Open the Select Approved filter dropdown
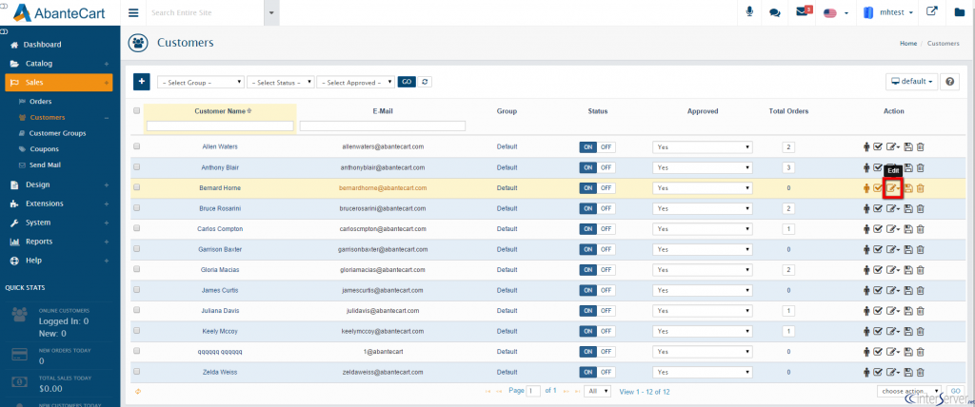Screen dimensions: 975x407 (x=356, y=82)
